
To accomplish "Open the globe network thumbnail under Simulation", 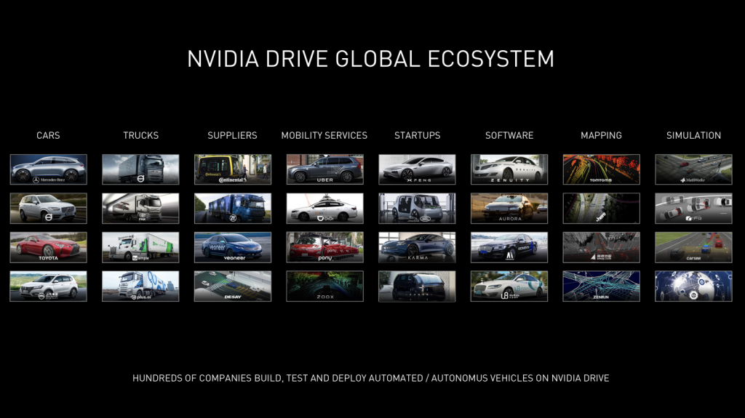I will pyautogui.click(x=693, y=286).
